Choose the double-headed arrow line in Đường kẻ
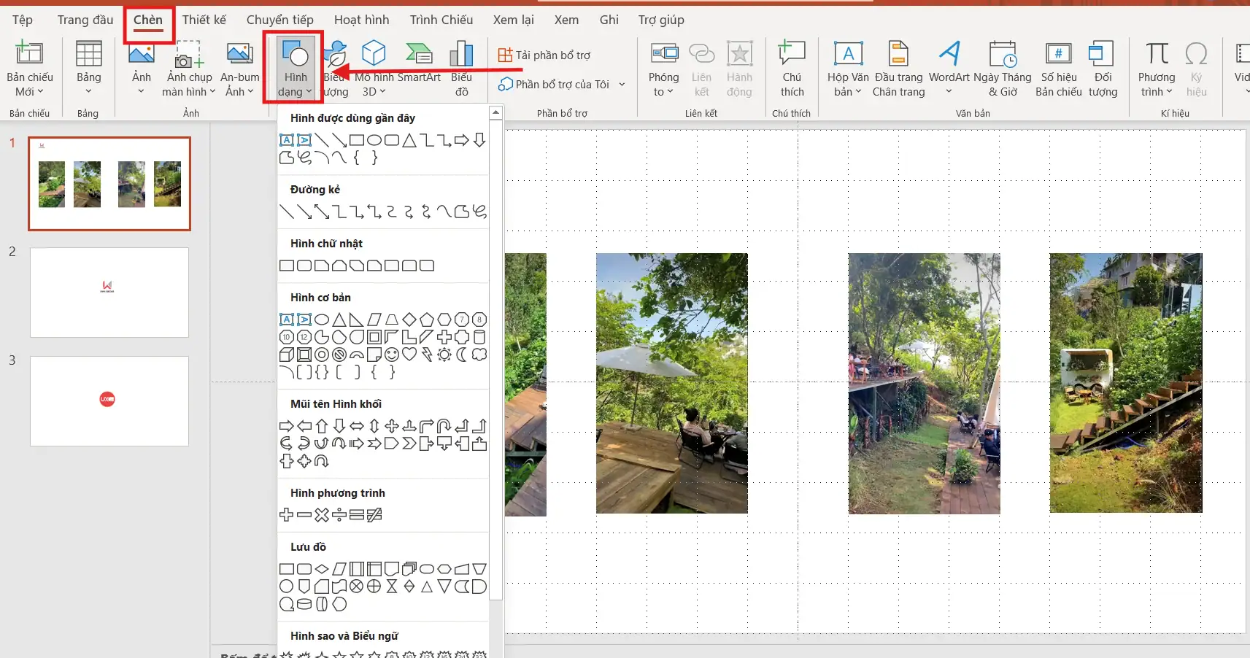The width and height of the screenshot is (1250, 658). 322,212
